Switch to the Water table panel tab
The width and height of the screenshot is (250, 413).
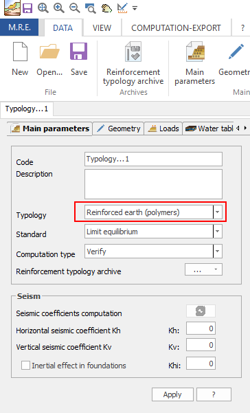pyautogui.click(x=209, y=129)
